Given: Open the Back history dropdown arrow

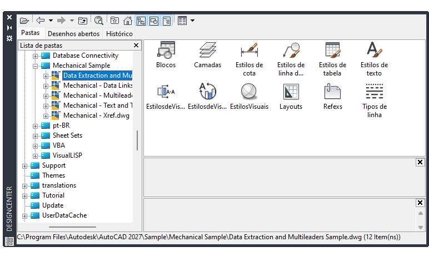Looking at the screenshot, I should [51, 21].
